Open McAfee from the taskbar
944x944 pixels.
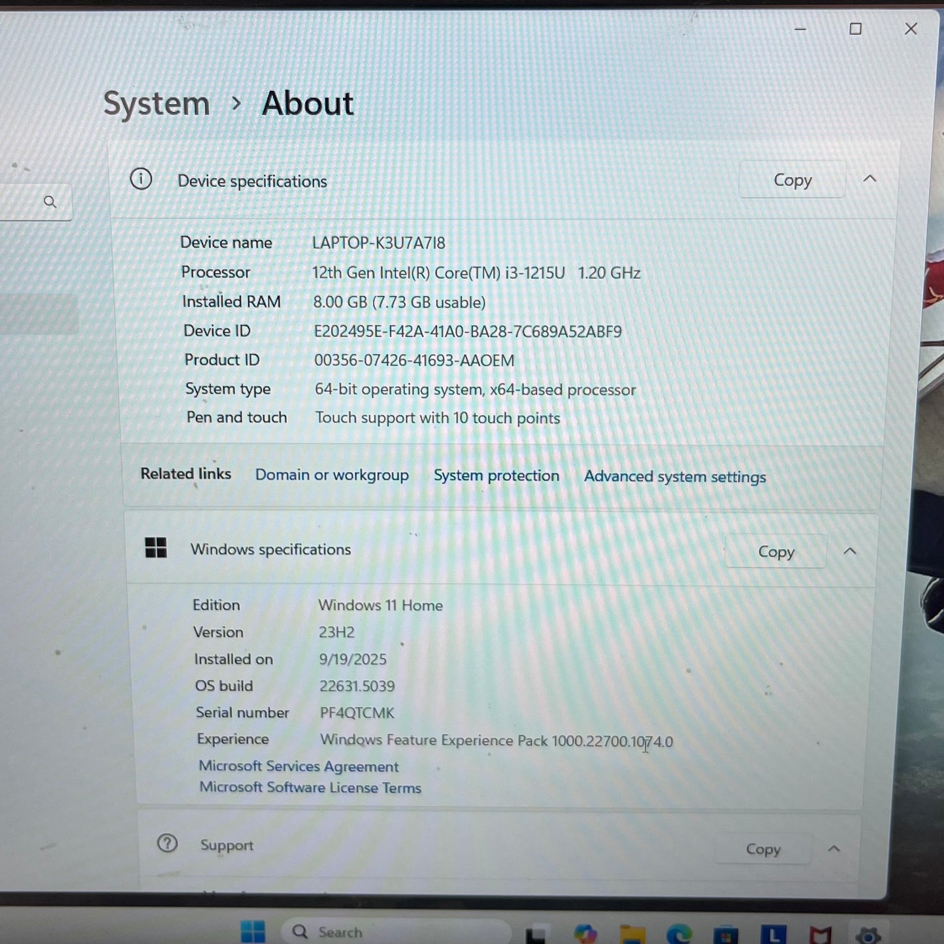(x=821, y=936)
